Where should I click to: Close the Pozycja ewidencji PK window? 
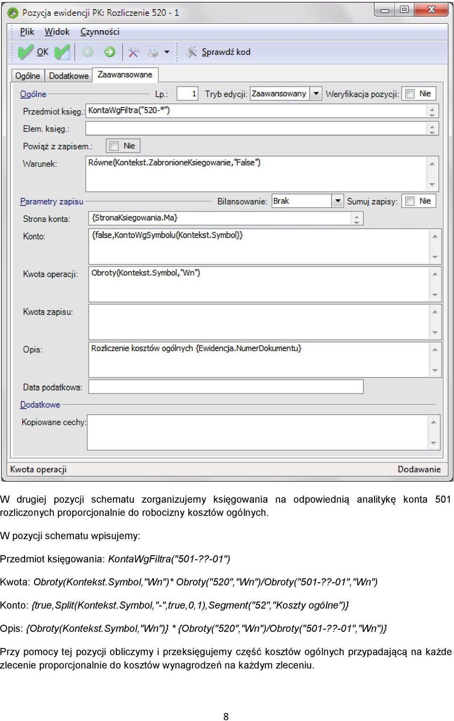pos(431,9)
